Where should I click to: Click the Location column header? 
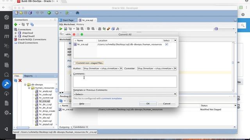point(129,40)
